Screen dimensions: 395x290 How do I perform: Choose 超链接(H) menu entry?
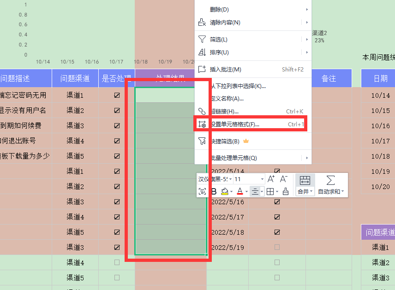tap(253, 111)
